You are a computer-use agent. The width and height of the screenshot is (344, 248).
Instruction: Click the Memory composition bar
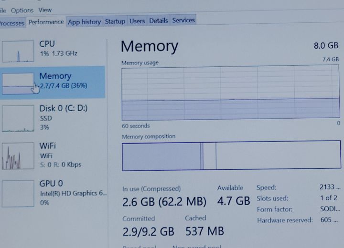pyautogui.click(x=231, y=155)
